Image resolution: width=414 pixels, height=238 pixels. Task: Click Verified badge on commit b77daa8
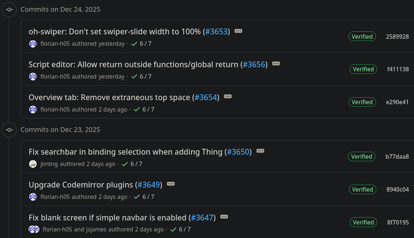pos(361,157)
